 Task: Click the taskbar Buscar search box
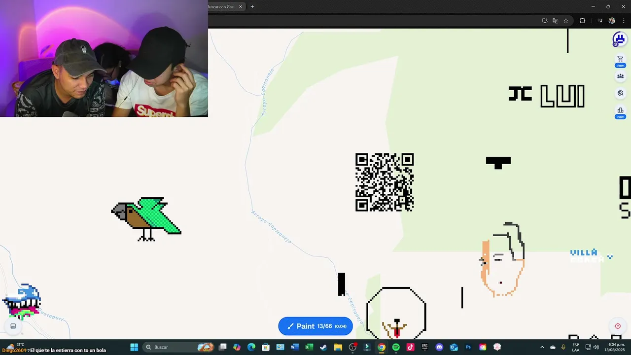pyautogui.click(x=179, y=347)
